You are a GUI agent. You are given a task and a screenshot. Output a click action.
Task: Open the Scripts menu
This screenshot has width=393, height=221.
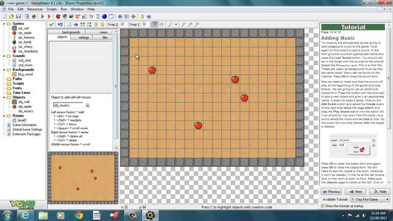point(52,9)
